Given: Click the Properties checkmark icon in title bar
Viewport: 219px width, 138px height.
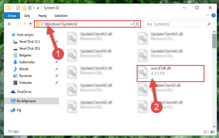Looking at the screenshot, I should click(x=18, y=8).
